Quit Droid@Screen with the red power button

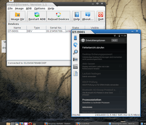(x=101, y=16)
